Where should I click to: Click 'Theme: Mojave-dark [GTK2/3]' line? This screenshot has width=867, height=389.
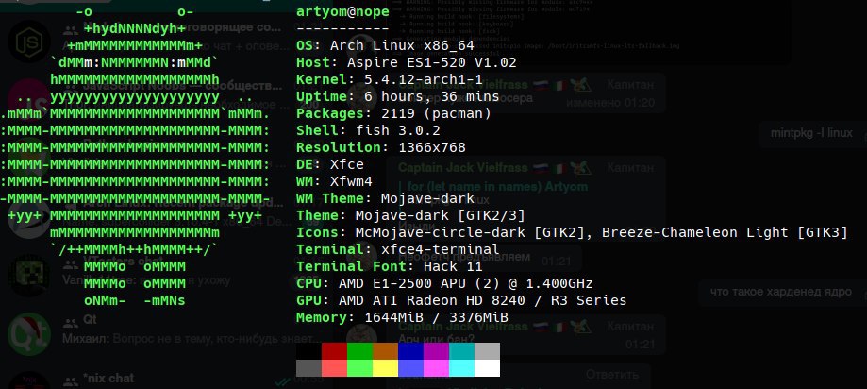pyautogui.click(x=410, y=216)
